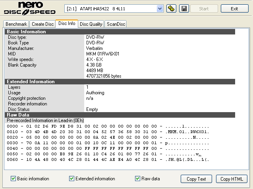Go to the Disc Quality tab
This screenshot has width=253, height=189.
(x=91, y=24)
